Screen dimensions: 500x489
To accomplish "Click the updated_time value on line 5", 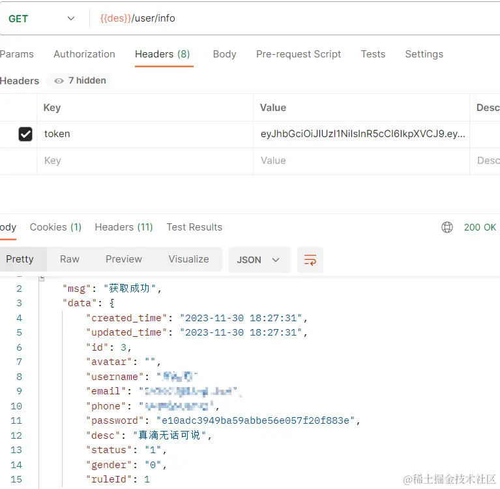I will tap(241, 332).
